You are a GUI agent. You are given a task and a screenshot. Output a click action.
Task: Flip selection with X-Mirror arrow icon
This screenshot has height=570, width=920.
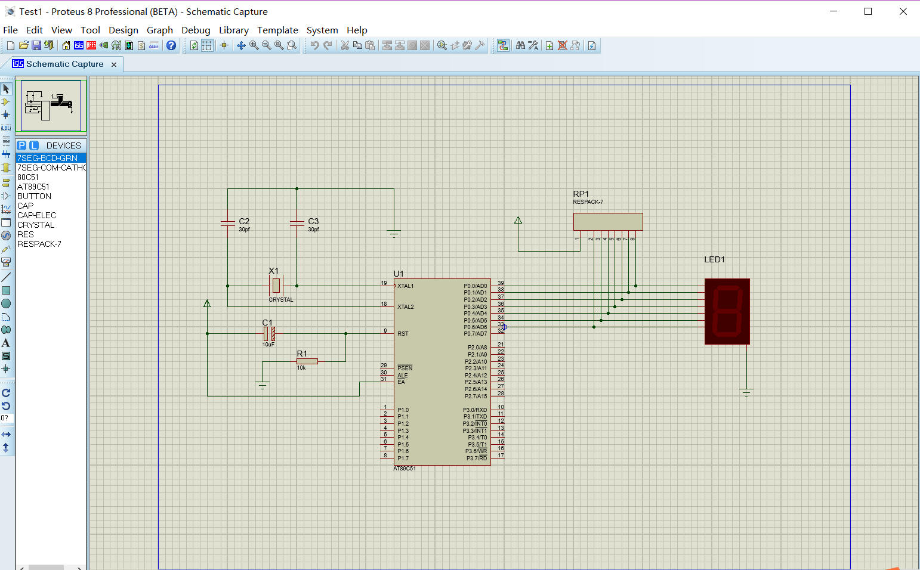(x=6, y=435)
